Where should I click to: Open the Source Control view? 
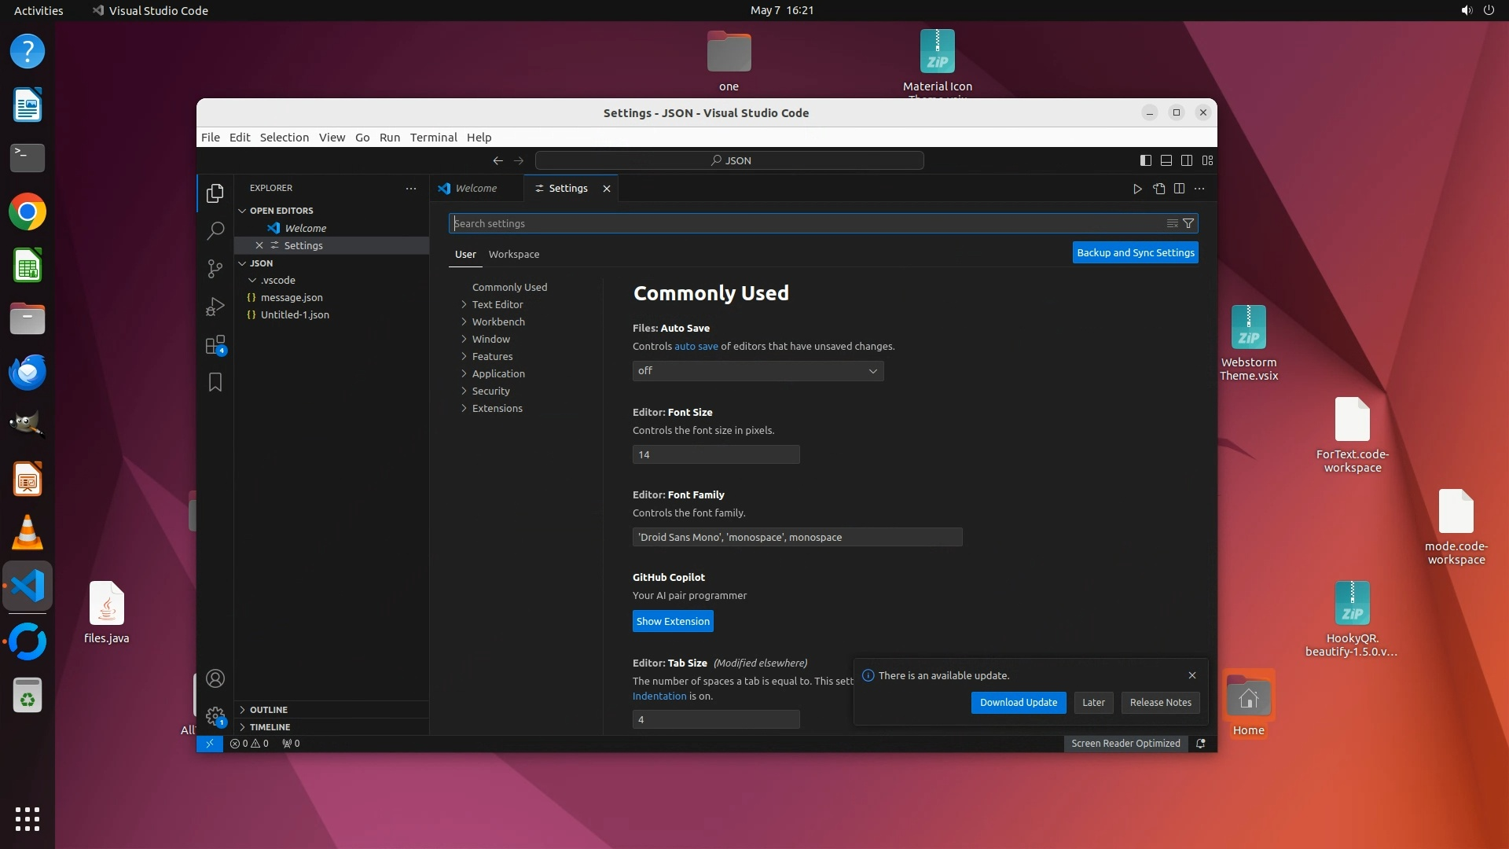click(x=215, y=268)
